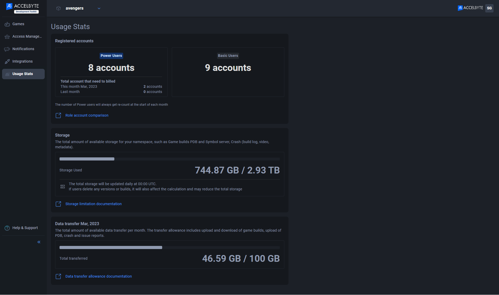Open the Games menu item
Image resolution: width=499 pixels, height=295 pixels.
coord(23,24)
